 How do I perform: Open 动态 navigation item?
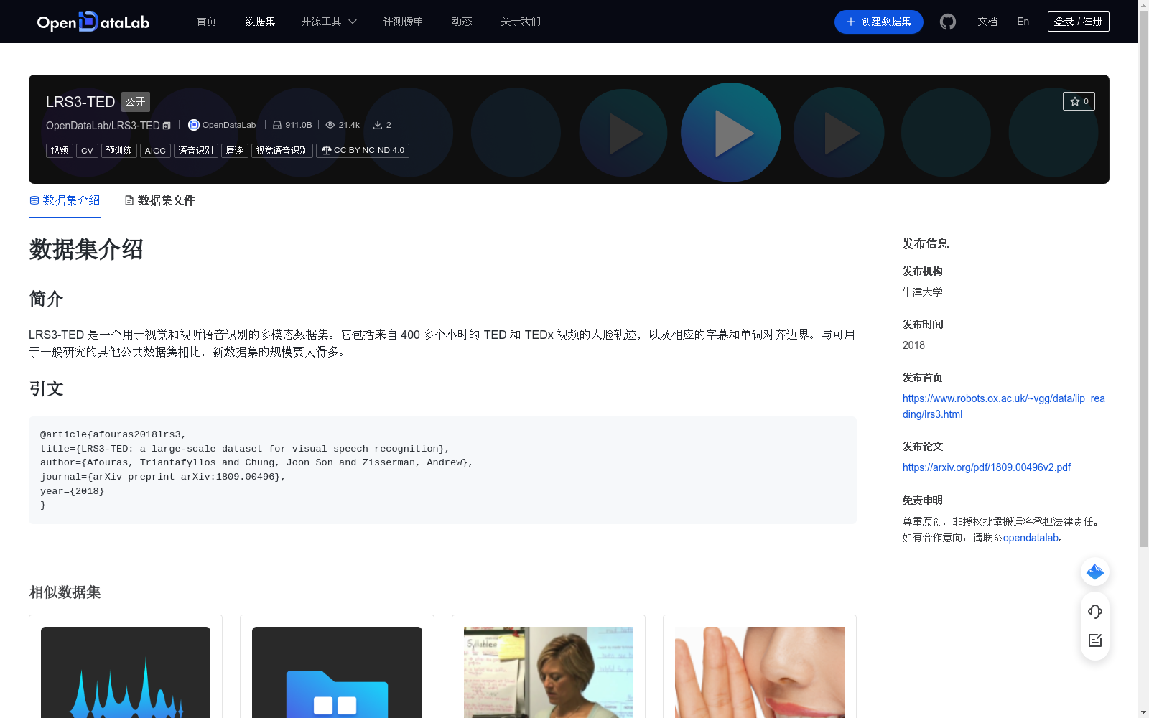(x=462, y=22)
